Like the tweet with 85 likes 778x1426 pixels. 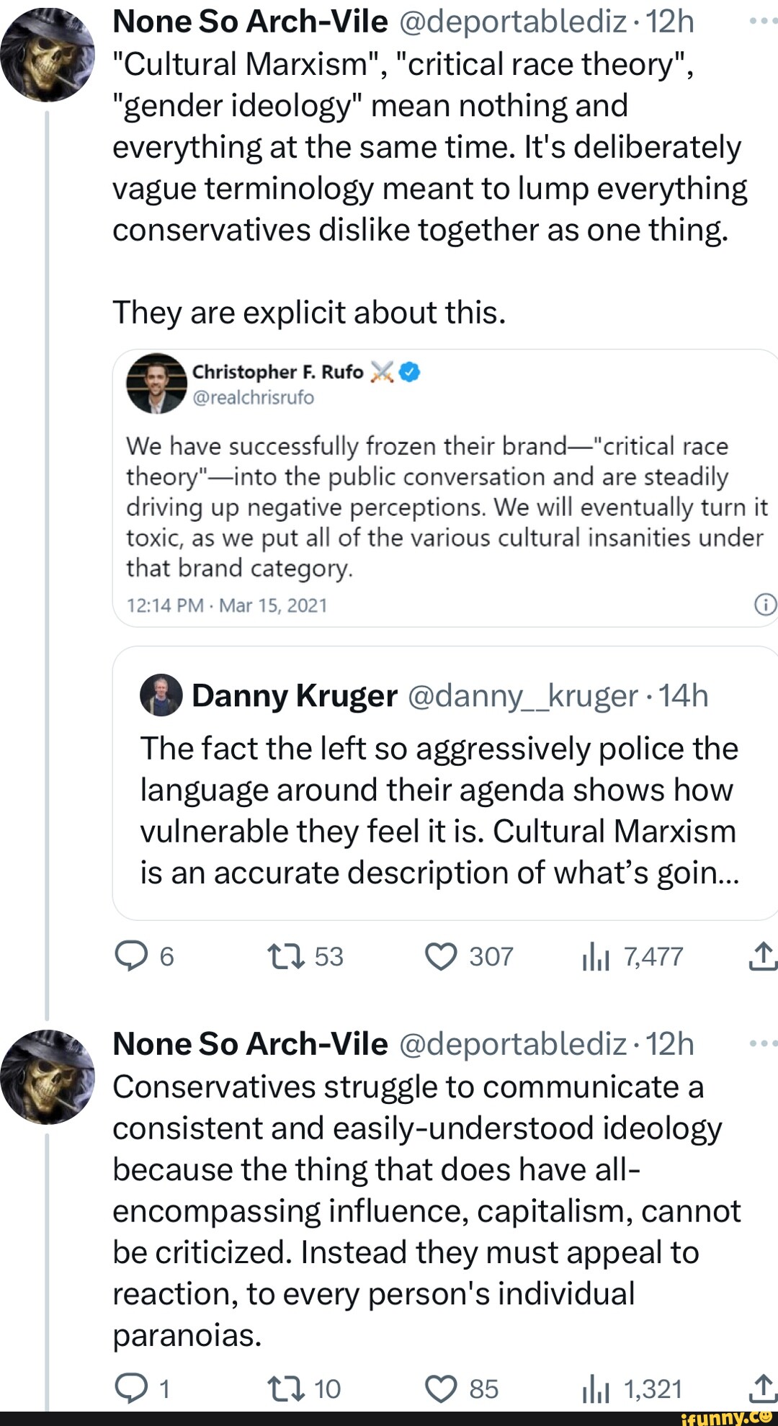(441, 1389)
